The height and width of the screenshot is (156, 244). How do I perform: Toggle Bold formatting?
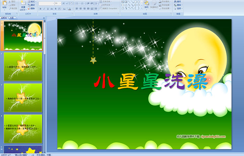[x=40, y=9]
